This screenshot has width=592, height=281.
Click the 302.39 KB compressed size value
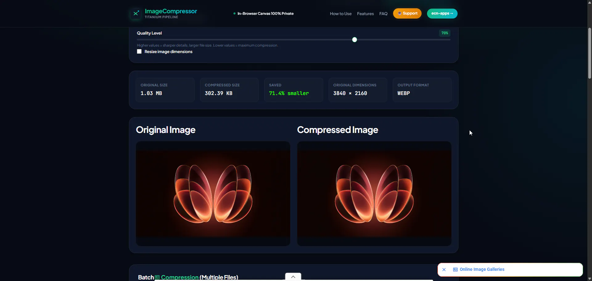coord(219,93)
